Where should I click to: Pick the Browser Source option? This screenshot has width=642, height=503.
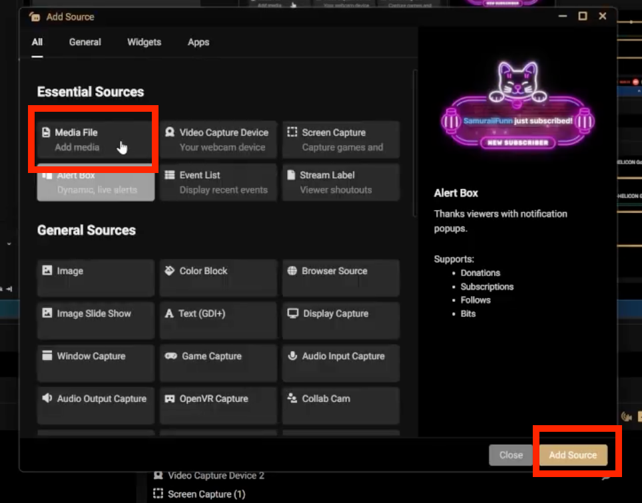click(x=341, y=277)
